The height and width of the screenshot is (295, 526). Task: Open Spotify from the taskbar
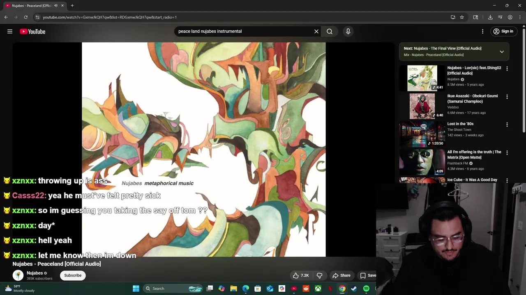(366, 288)
